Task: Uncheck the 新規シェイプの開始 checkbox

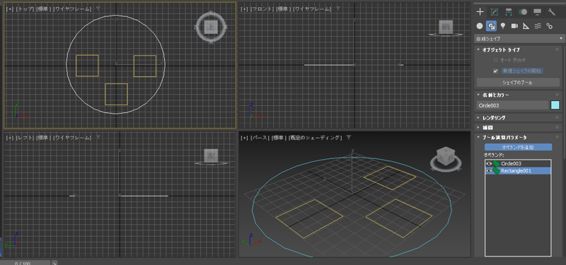Action: point(496,71)
